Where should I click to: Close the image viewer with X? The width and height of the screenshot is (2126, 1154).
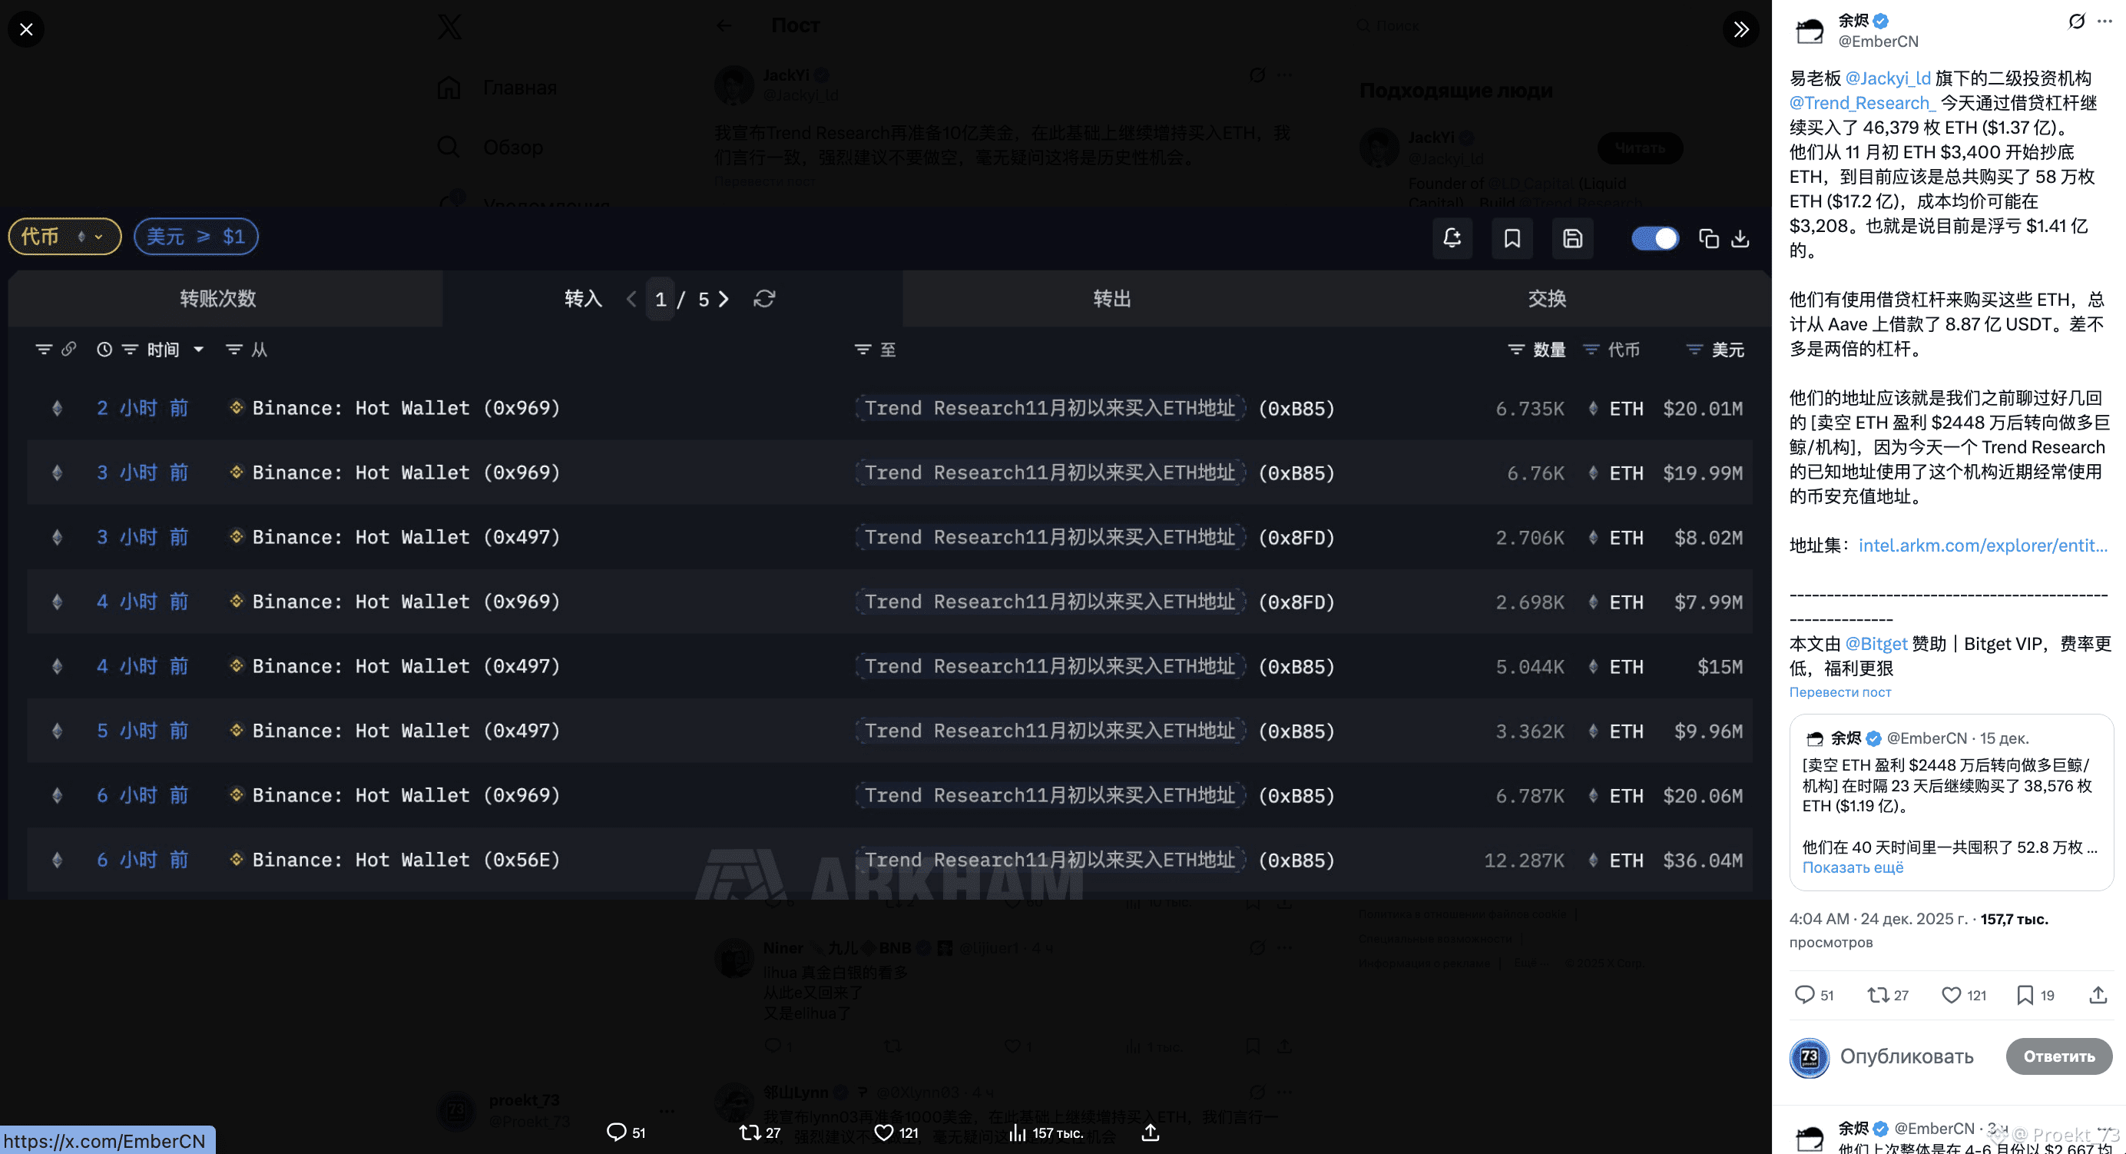[26, 30]
